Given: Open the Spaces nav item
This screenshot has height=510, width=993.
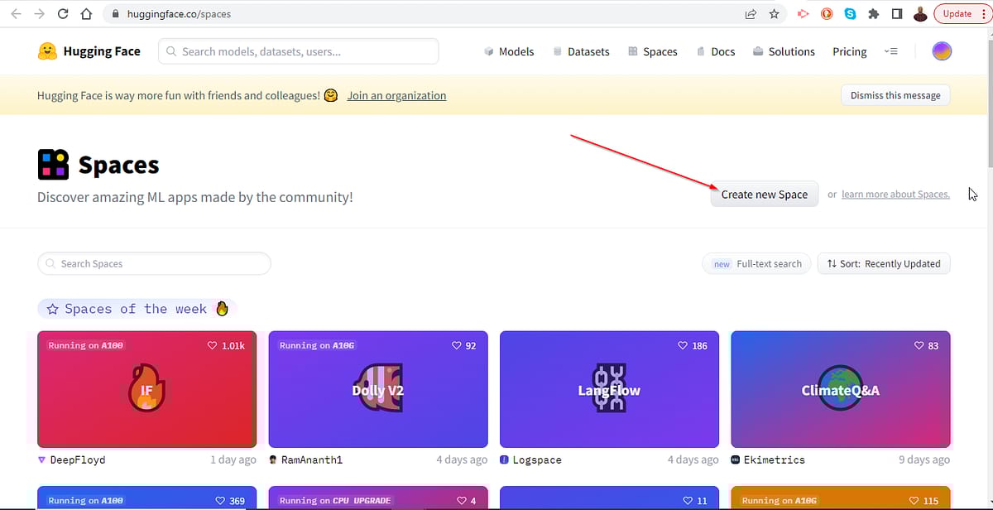Looking at the screenshot, I should tap(653, 51).
